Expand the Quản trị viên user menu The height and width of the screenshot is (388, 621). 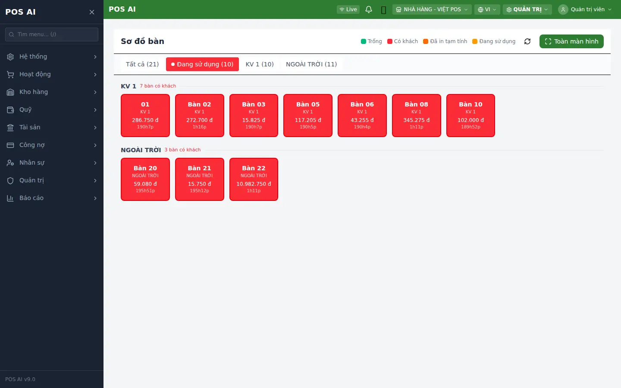click(x=585, y=9)
